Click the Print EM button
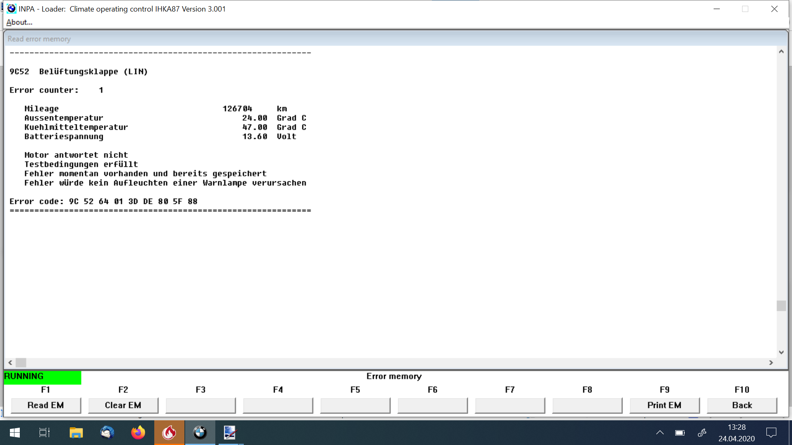 pos(665,405)
